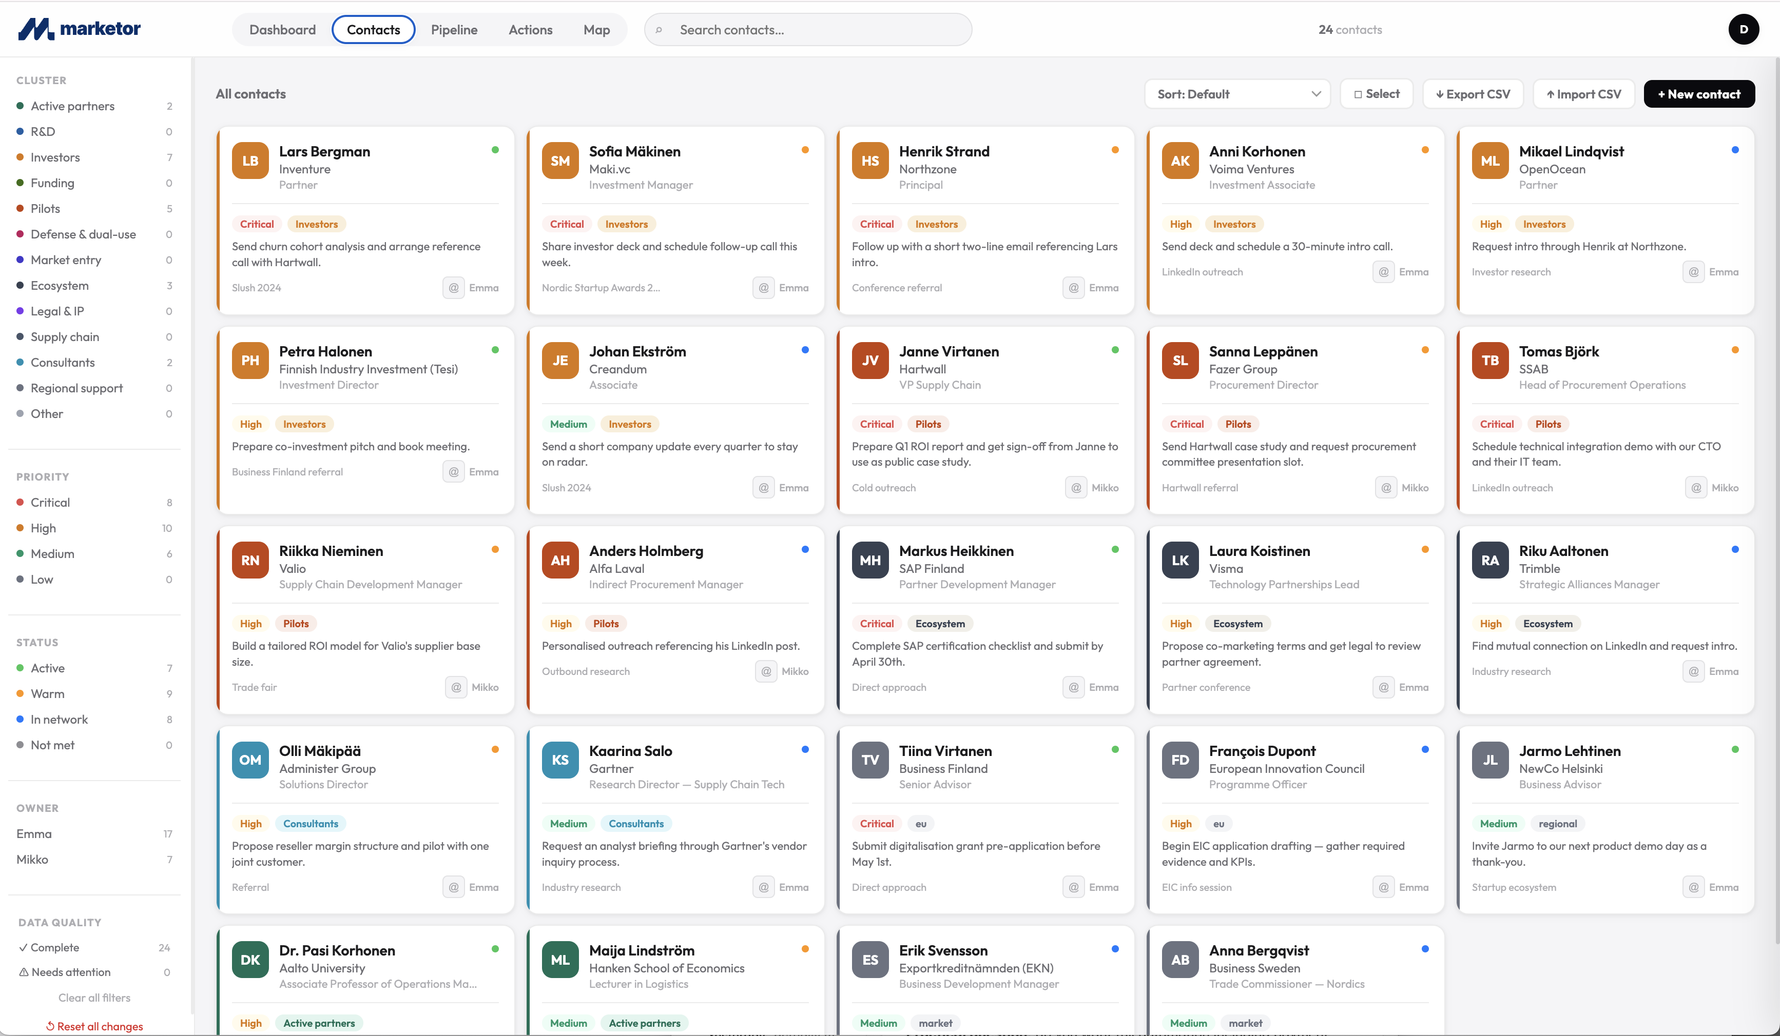This screenshot has width=1780, height=1036.
Task: Click the marketor logo icon
Action: (x=35, y=29)
